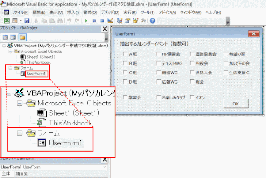Click the View Object icon in project panel

[13, 37]
